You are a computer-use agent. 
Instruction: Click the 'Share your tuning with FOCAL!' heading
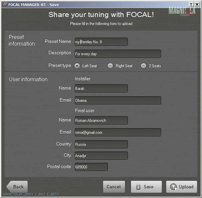click(x=101, y=14)
